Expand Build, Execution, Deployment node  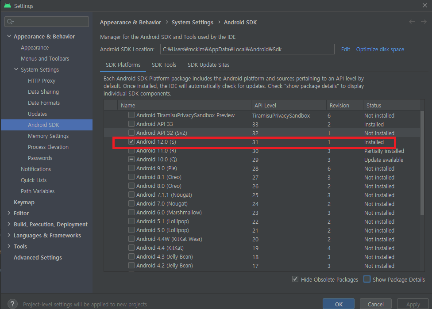tap(9, 224)
